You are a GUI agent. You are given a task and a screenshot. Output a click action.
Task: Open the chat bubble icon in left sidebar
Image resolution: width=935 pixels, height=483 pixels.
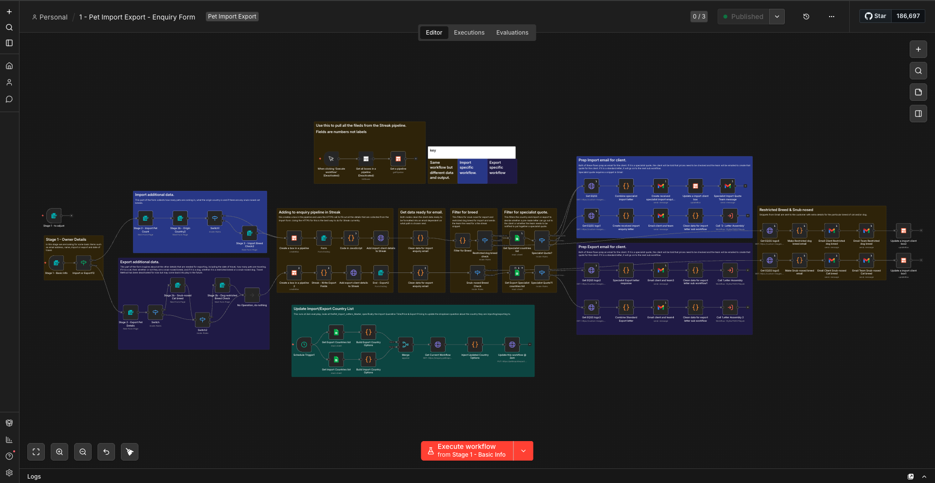click(x=9, y=99)
